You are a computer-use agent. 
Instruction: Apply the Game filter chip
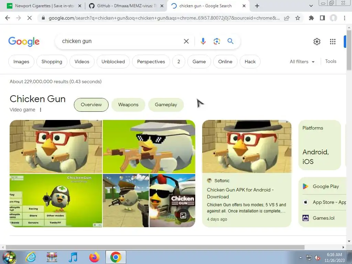pos(199,62)
